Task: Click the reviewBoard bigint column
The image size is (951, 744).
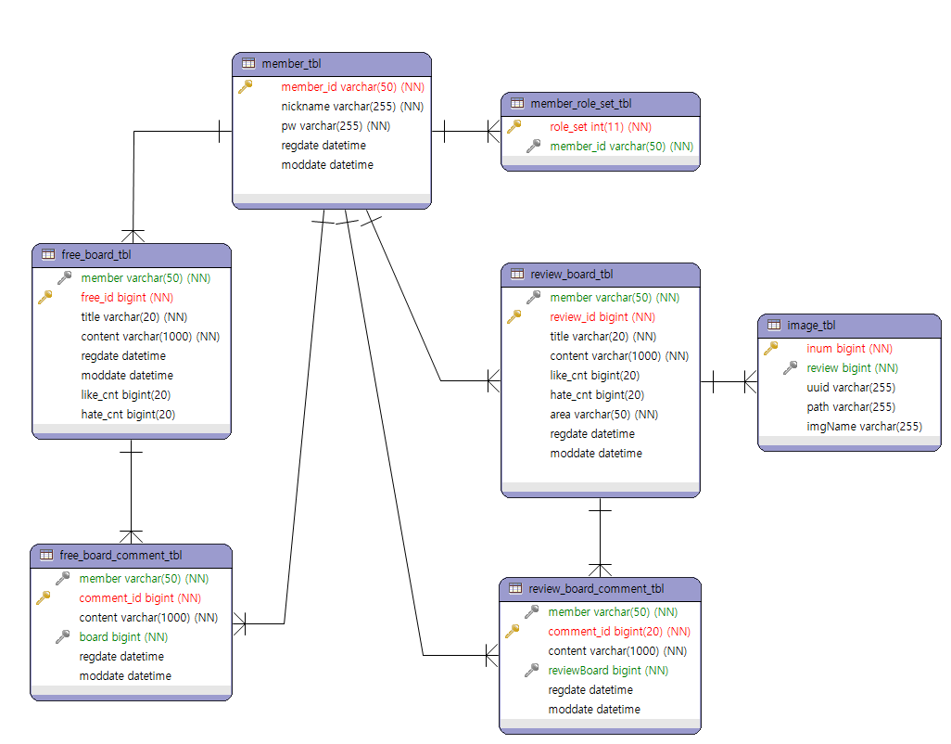Action: [x=608, y=670]
